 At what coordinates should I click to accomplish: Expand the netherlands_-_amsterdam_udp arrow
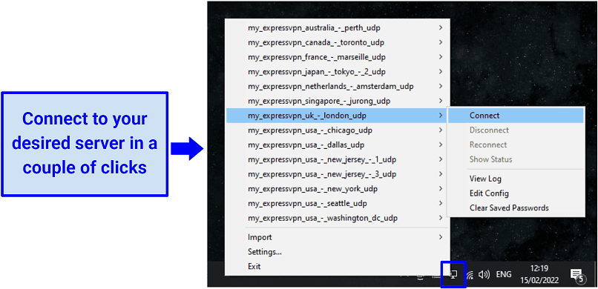point(441,87)
